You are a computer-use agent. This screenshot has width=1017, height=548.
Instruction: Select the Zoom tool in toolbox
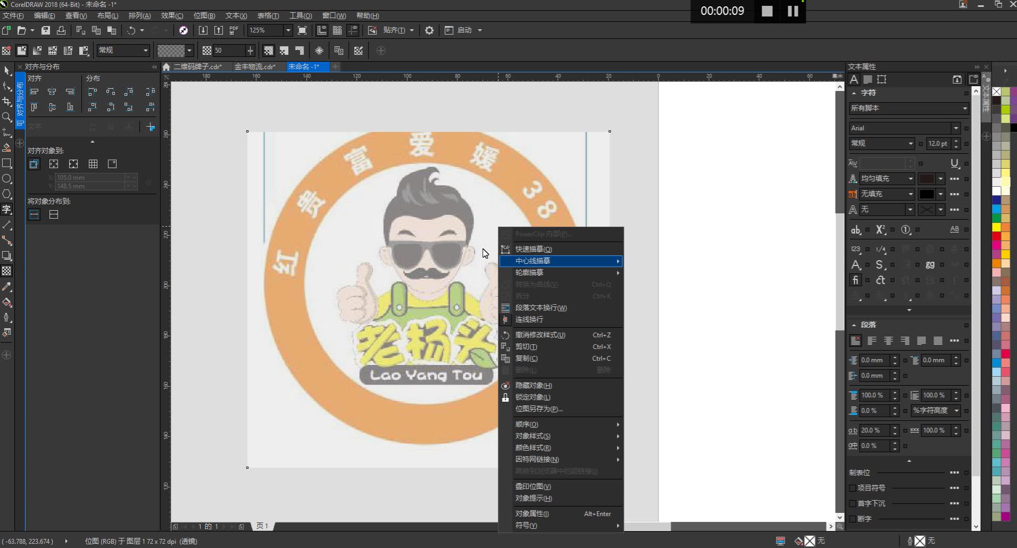tap(7, 117)
